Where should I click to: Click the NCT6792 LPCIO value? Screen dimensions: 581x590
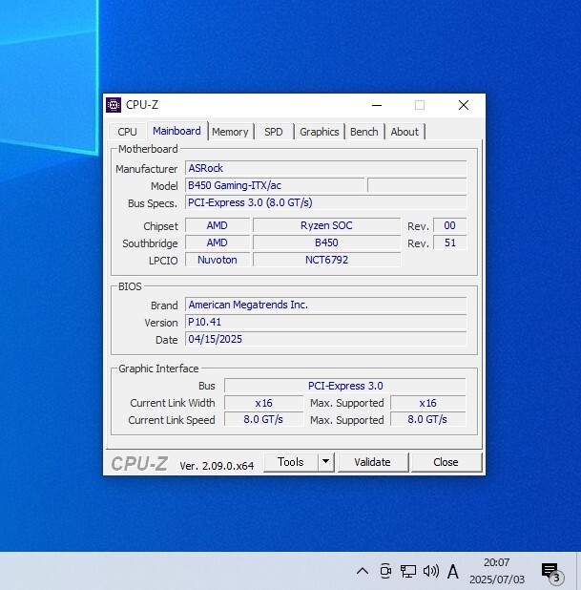(326, 260)
